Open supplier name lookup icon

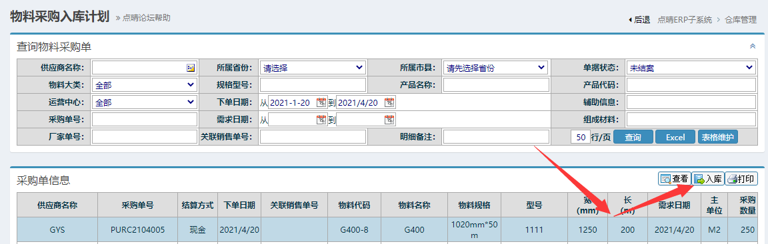[x=191, y=68]
